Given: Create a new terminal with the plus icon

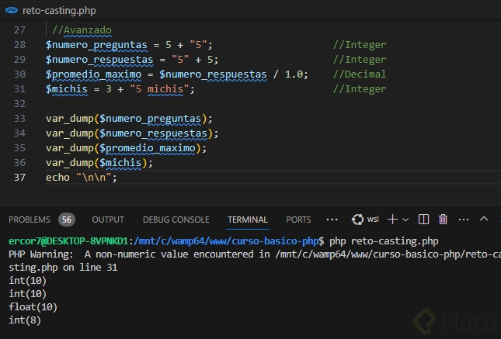Looking at the screenshot, I should point(393,220).
